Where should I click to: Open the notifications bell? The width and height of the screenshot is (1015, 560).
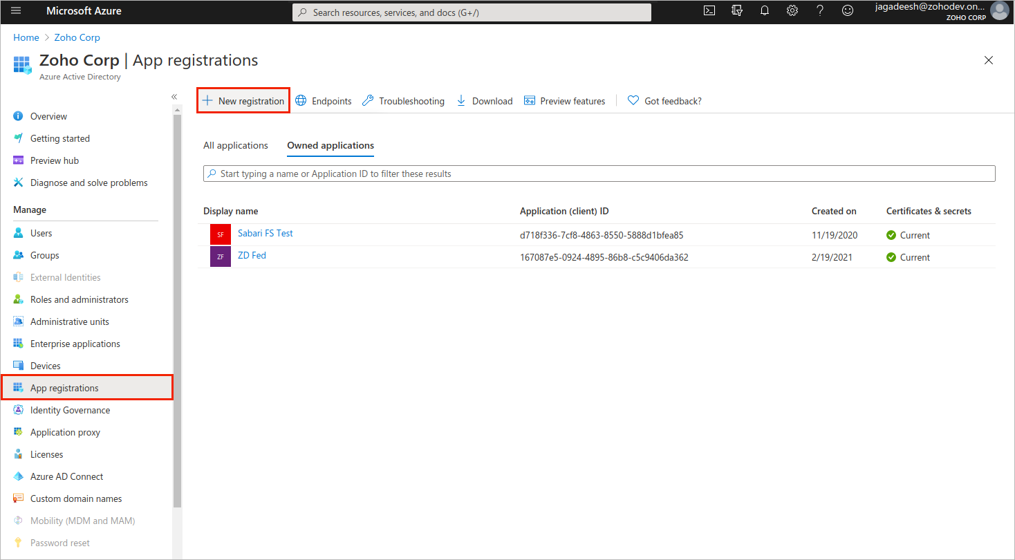point(765,11)
